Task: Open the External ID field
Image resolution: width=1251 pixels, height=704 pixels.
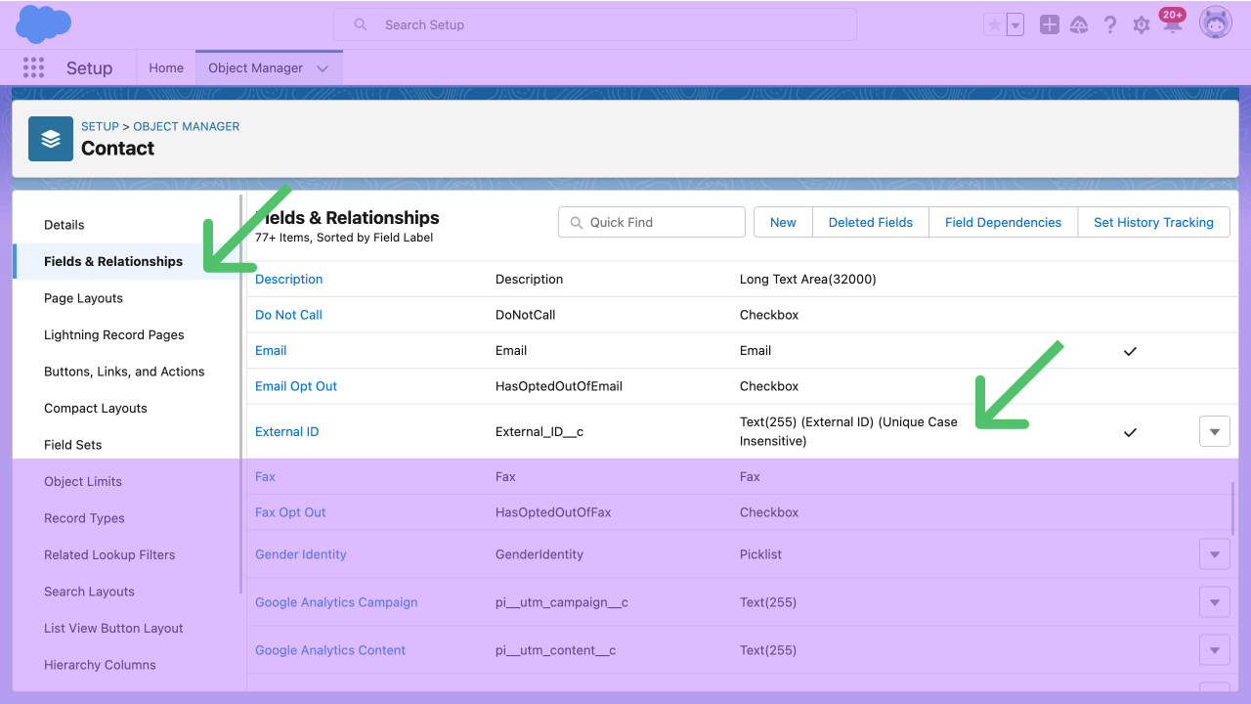Action: click(x=286, y=431)
